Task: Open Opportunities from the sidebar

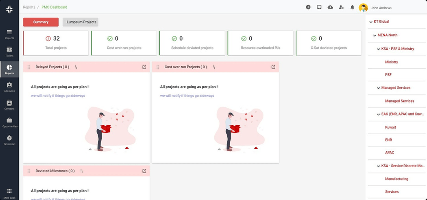Action: tap(9, 122)
